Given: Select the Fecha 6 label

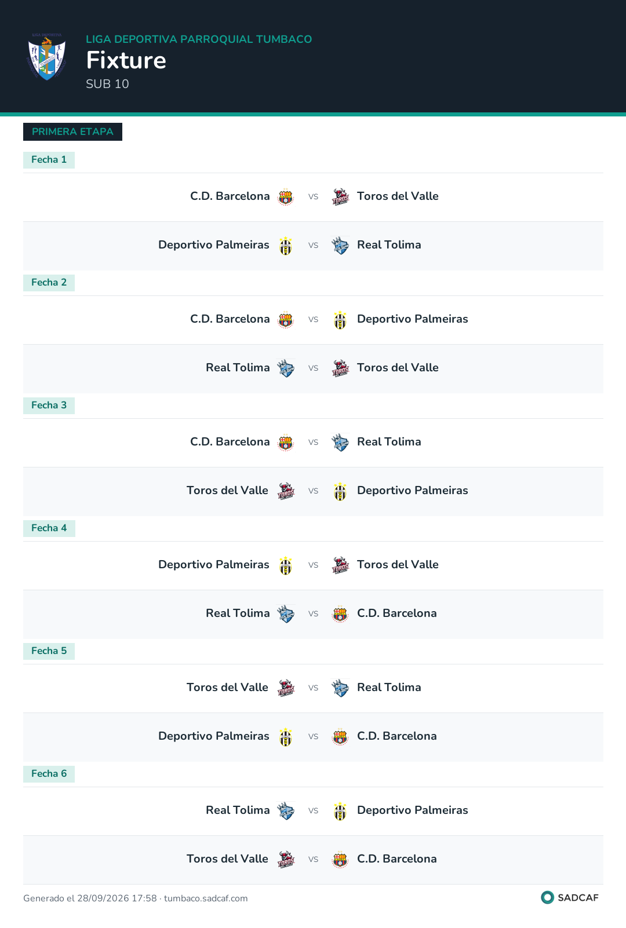Looking at the screenshot, I should click(49, 774).
